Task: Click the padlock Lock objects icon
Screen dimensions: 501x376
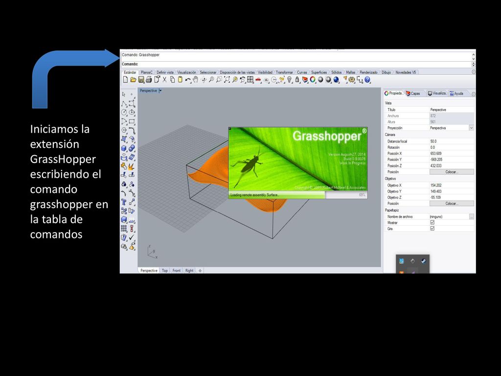Action: tap(297, 80)
